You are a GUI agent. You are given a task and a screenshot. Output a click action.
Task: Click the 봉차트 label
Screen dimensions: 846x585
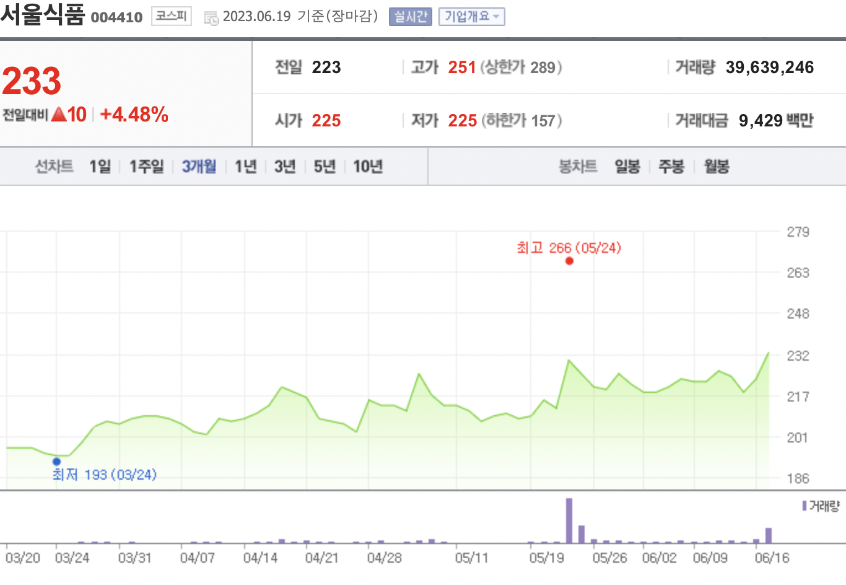tap(578, 166)
